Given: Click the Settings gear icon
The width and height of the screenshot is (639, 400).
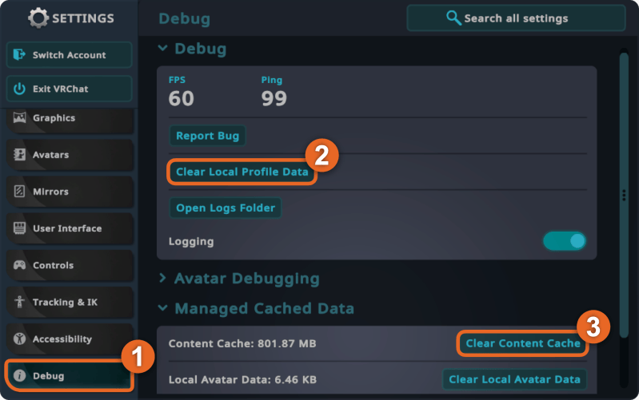Looking at the screenshot, I should pyautogui.click(x=38, y=18).
